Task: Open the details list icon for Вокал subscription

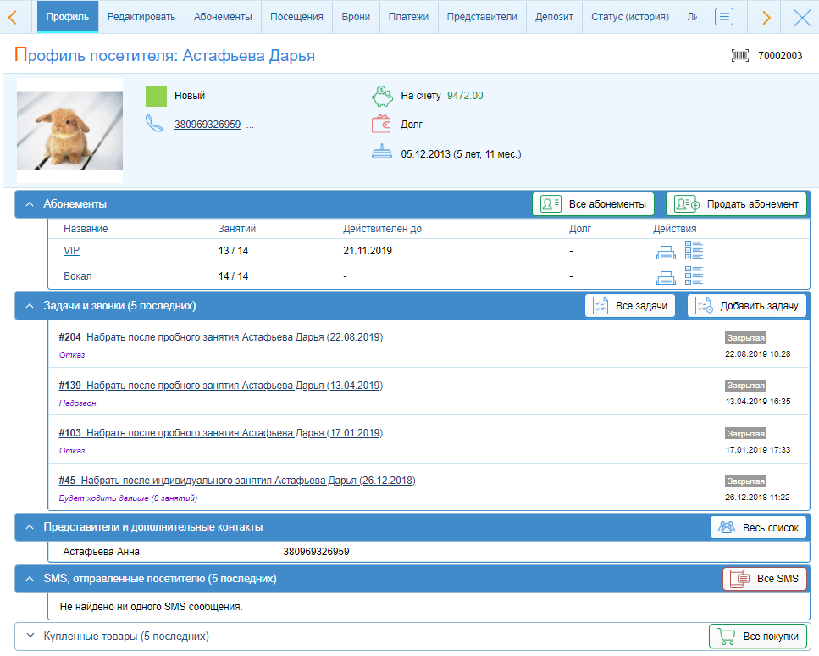Action: click(694, 276)
